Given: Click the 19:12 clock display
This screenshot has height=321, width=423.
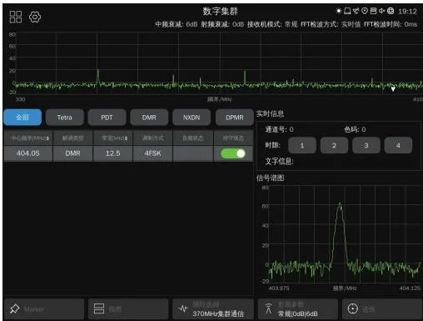Looking at the screenshot, I should click(x=407, y=12).
